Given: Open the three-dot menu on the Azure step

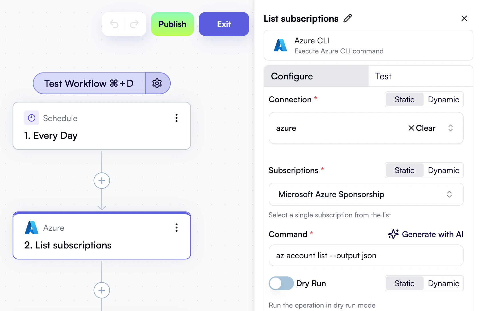Looking at the screenshot, I should point(176,228).
